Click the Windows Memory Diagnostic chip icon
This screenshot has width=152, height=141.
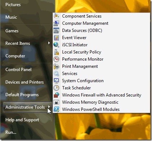coord(56,102)
